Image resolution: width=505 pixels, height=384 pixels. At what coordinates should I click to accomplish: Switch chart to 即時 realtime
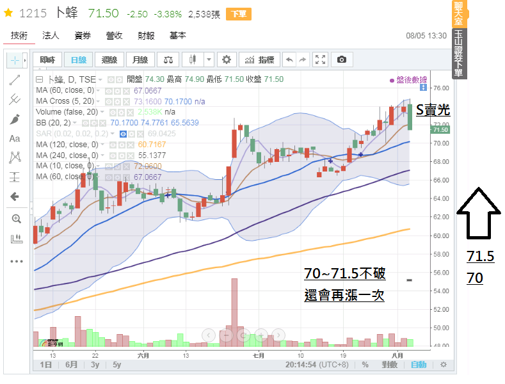point(47,60)
